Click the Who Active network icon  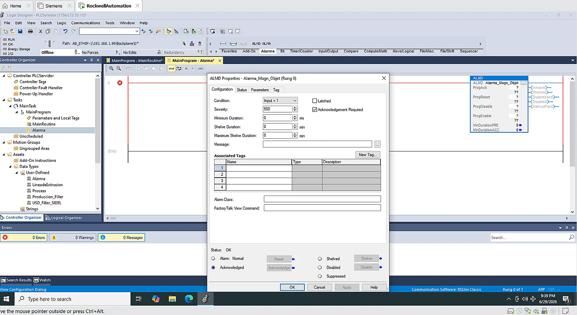tap(192, 44)
